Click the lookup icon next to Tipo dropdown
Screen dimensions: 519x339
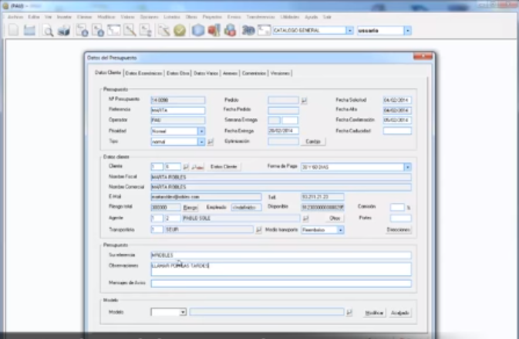(211, 142)
